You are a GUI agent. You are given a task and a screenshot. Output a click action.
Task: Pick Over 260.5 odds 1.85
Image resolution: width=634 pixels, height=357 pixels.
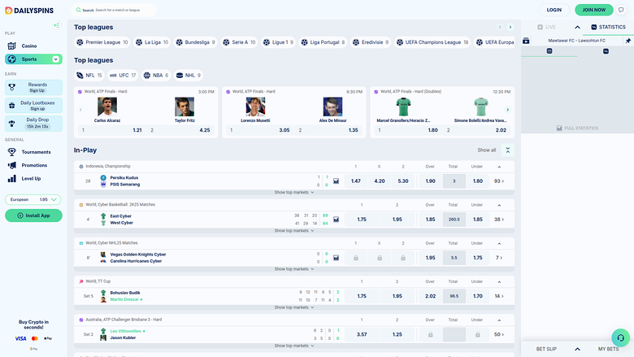click(430, 220)
